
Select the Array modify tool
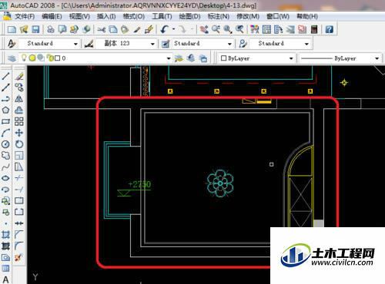(x=19, y=121)
